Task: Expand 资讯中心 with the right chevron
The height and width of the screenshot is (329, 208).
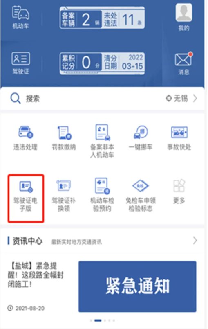Action: pyautogui.click(x=195, y=241)
